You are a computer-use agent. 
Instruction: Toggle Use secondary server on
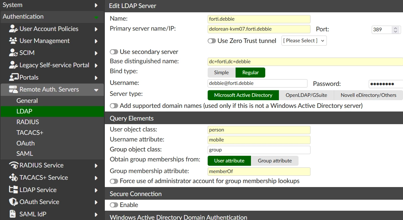114,52
